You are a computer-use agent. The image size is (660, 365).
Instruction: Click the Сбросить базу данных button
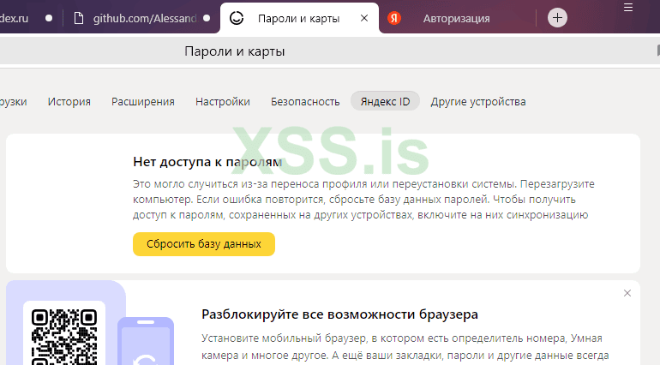coord(204,243)
